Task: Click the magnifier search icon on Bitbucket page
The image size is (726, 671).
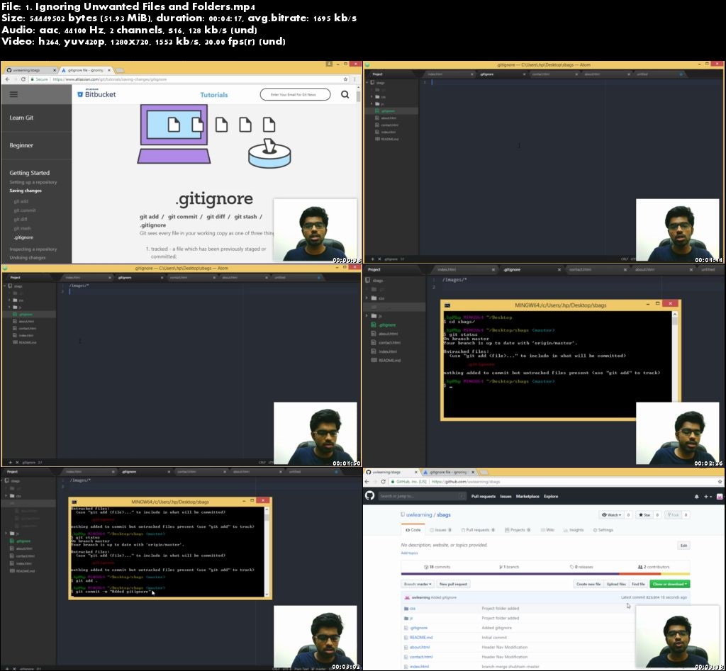Action: point(345,94)
